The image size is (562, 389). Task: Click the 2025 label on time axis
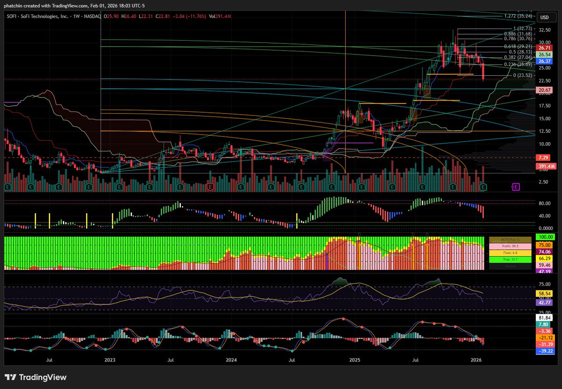(355, 360)
